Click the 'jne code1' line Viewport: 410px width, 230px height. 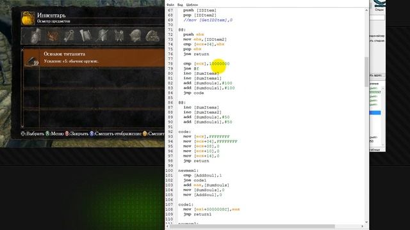click(x=195, y=180)
